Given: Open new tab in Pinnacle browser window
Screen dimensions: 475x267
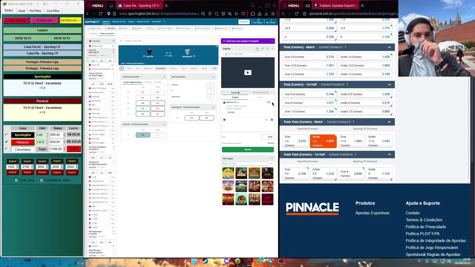Looking at the screenshot, I should [x=362, y=6].
